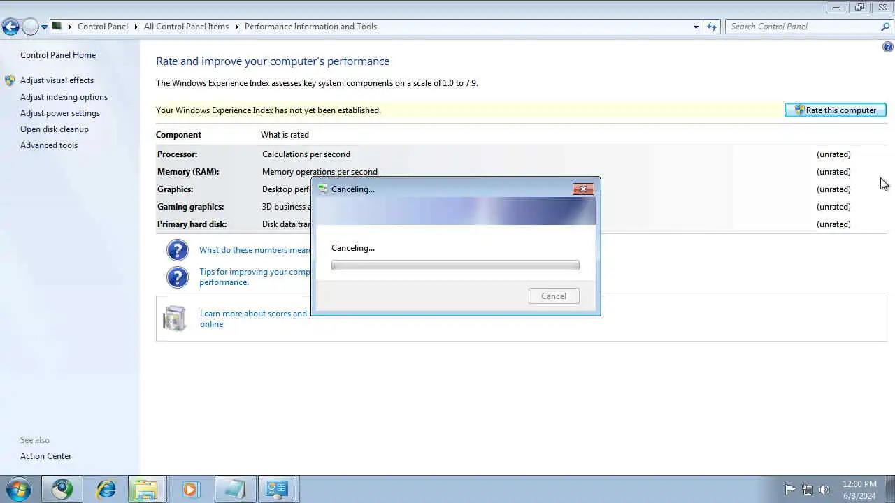Image resolution: width=895 pixels, height=503 pixels.
Task: Expand the arrow after Control Panel breadcrumb
Action: click(136, 27)
